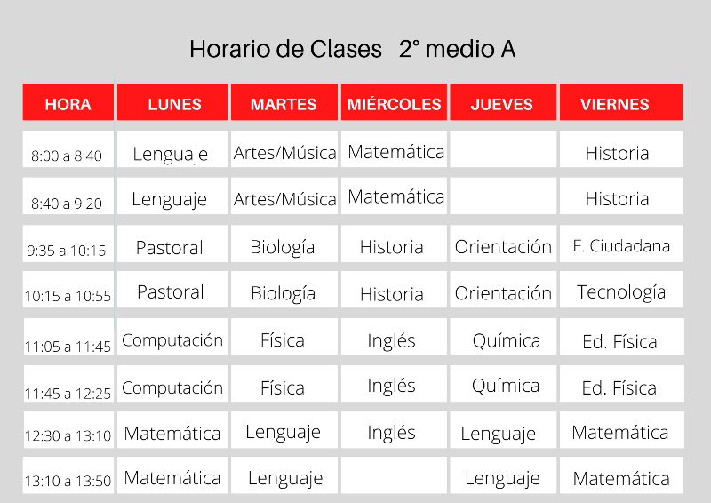
Task: Click the MIÉRCOLES column header
Action: click(394, 103)
